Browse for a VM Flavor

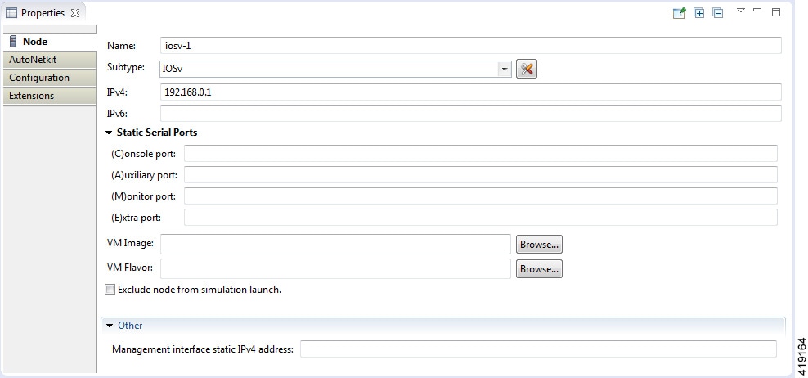point(539,268)
